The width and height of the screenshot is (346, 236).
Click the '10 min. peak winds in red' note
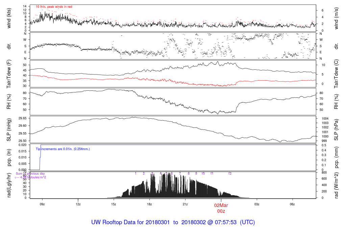point(54,7)
